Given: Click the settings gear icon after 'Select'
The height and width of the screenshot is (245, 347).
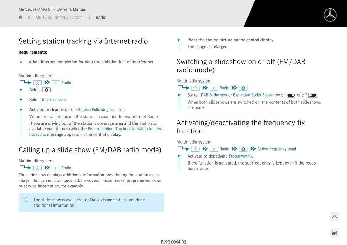Looking at the screenshot, I should [x=46, y=90].
